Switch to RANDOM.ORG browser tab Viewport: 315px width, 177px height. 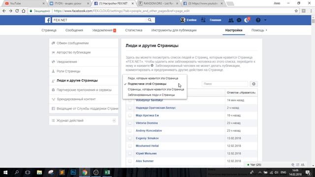(x=158, y=3)
